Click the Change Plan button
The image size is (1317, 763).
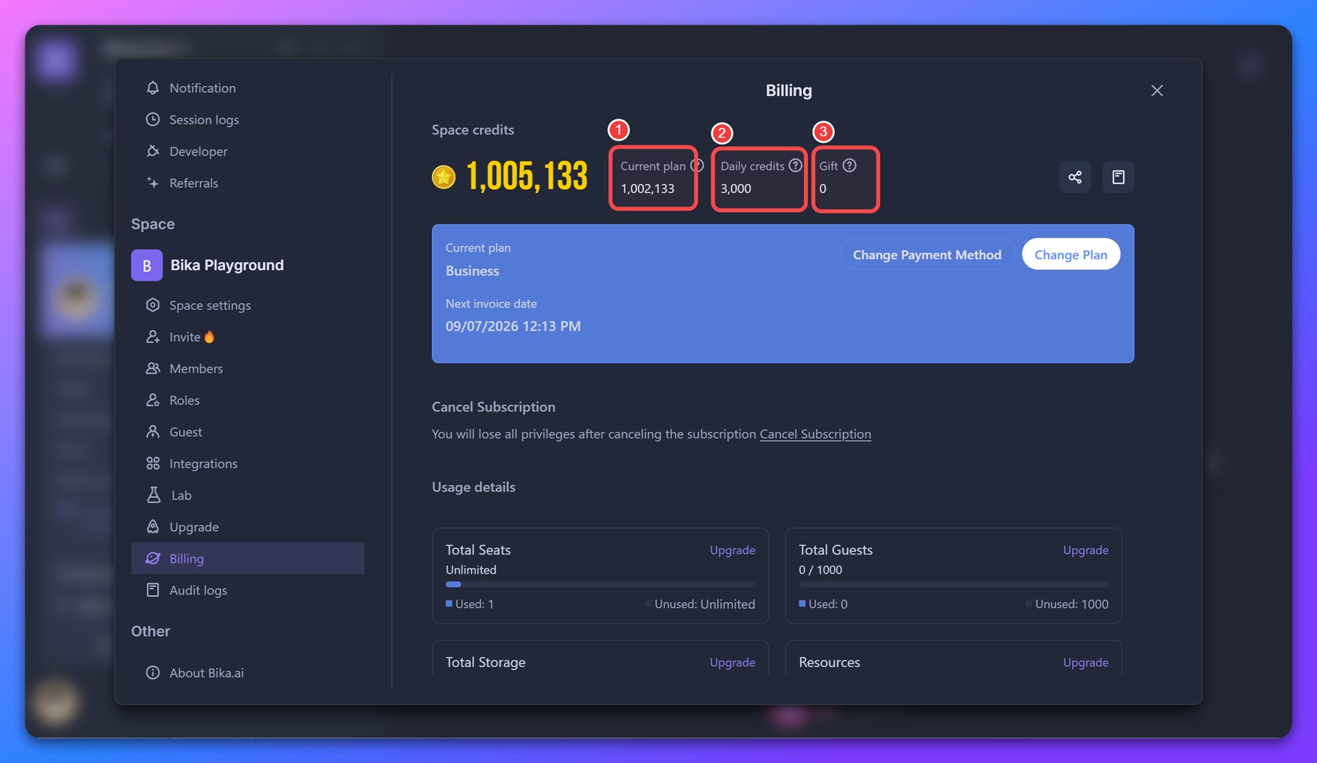1070,255
